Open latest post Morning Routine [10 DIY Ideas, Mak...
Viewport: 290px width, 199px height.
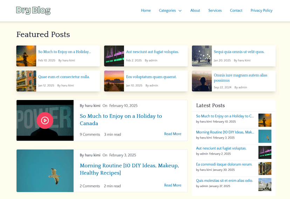pos(225,132)
